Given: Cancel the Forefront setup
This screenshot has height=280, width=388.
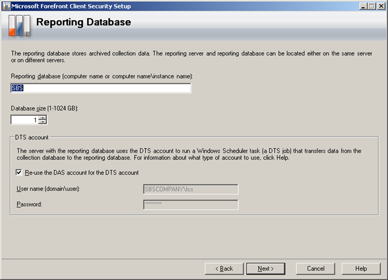Looking at the screenshot, I should 315,268.
